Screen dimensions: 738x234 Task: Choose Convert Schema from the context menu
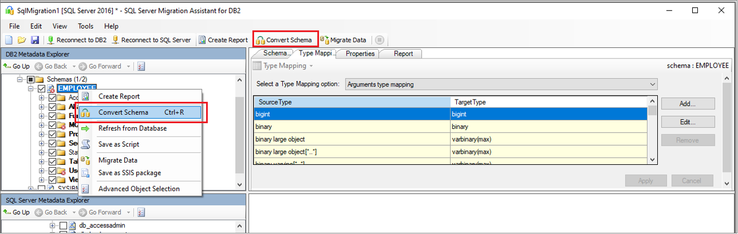coord(123,112)
